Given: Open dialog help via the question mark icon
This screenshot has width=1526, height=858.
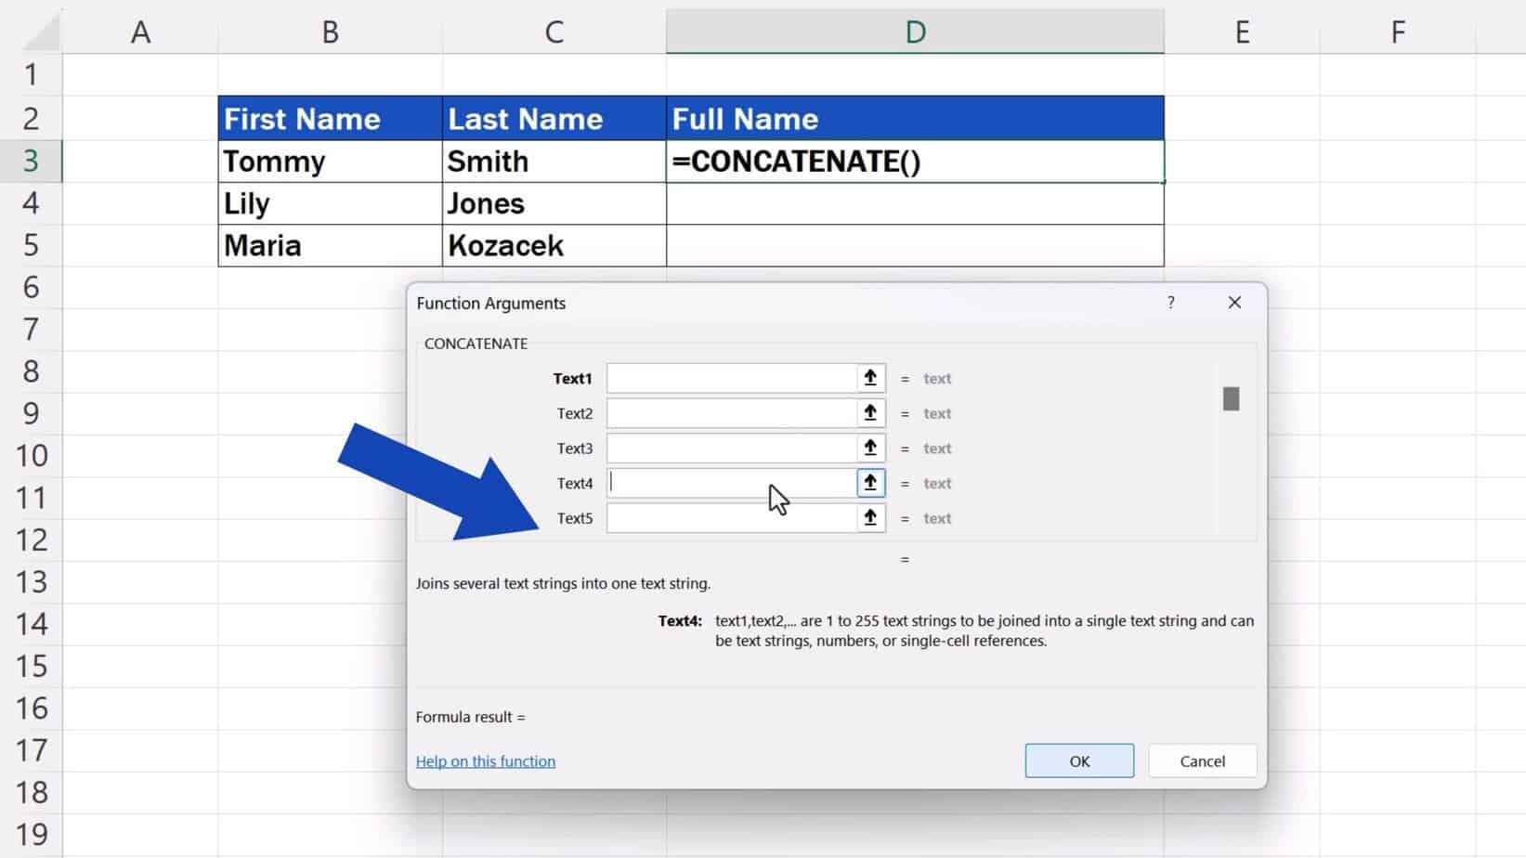Looking at the screenshot, I should [x=1170, y=303].
